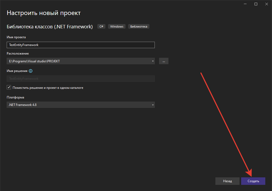272x191 pixels.
Task: Click the C# language tag
Action: pyautogui.click(x=101, y=26)
